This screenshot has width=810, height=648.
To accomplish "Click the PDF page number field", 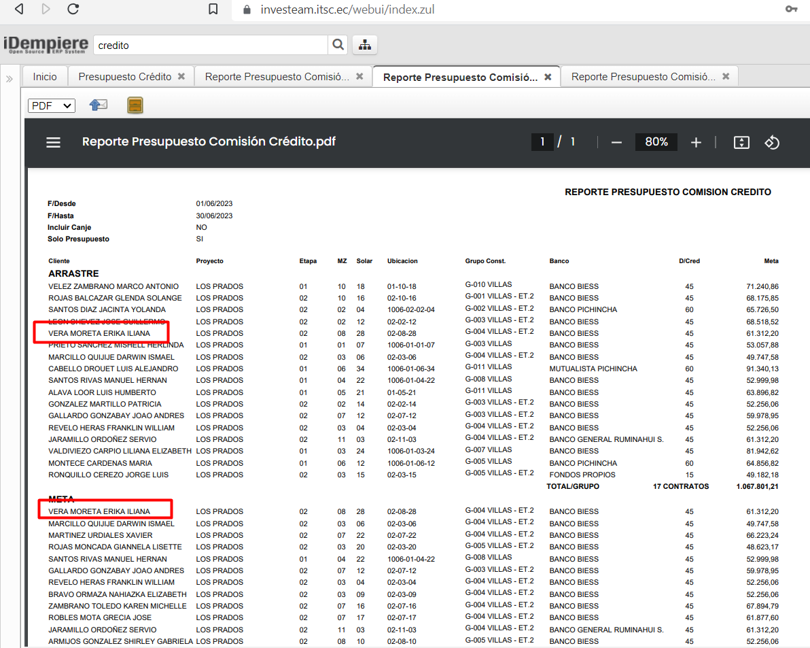I will pos(542,142).
